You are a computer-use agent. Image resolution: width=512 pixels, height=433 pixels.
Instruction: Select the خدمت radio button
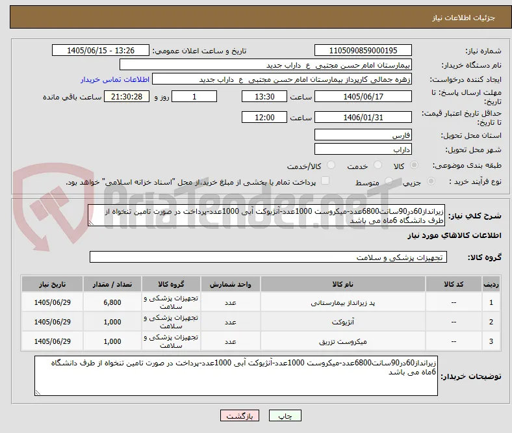click(378, 165)
